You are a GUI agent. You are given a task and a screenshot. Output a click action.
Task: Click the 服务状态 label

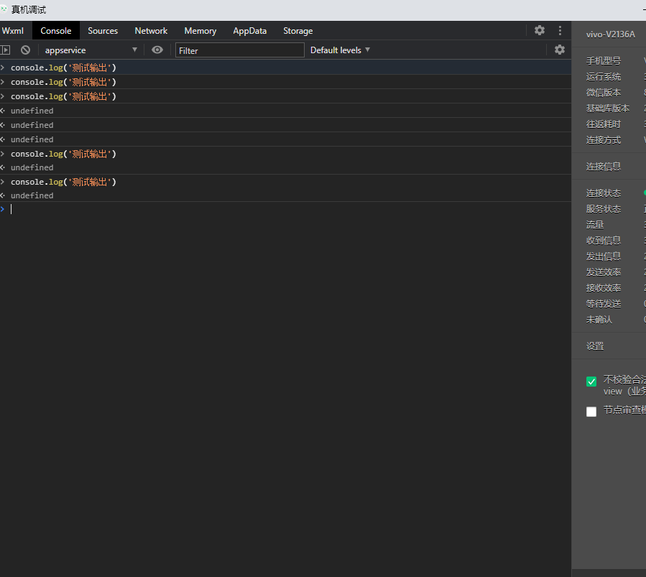pyautogui.click(x=603, y=209)
